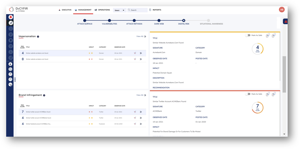The height and width of the screenshot is (149, 300).
Task: Open the Operations tab
Action: coord(102,10)
